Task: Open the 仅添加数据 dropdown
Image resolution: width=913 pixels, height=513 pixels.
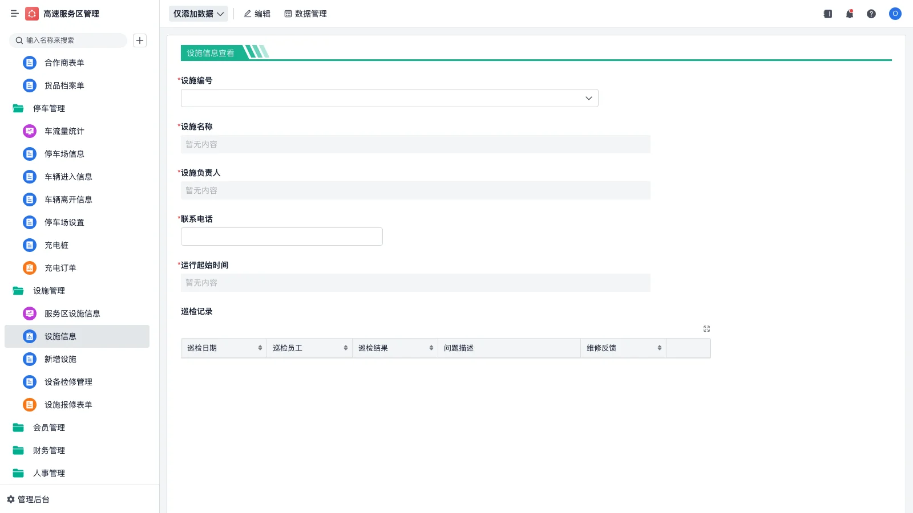Action: click(198, 13)
